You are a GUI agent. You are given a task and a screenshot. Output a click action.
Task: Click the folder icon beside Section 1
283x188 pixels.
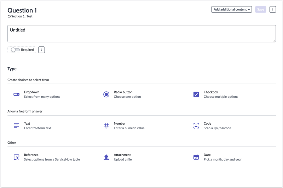coord(9,16)
